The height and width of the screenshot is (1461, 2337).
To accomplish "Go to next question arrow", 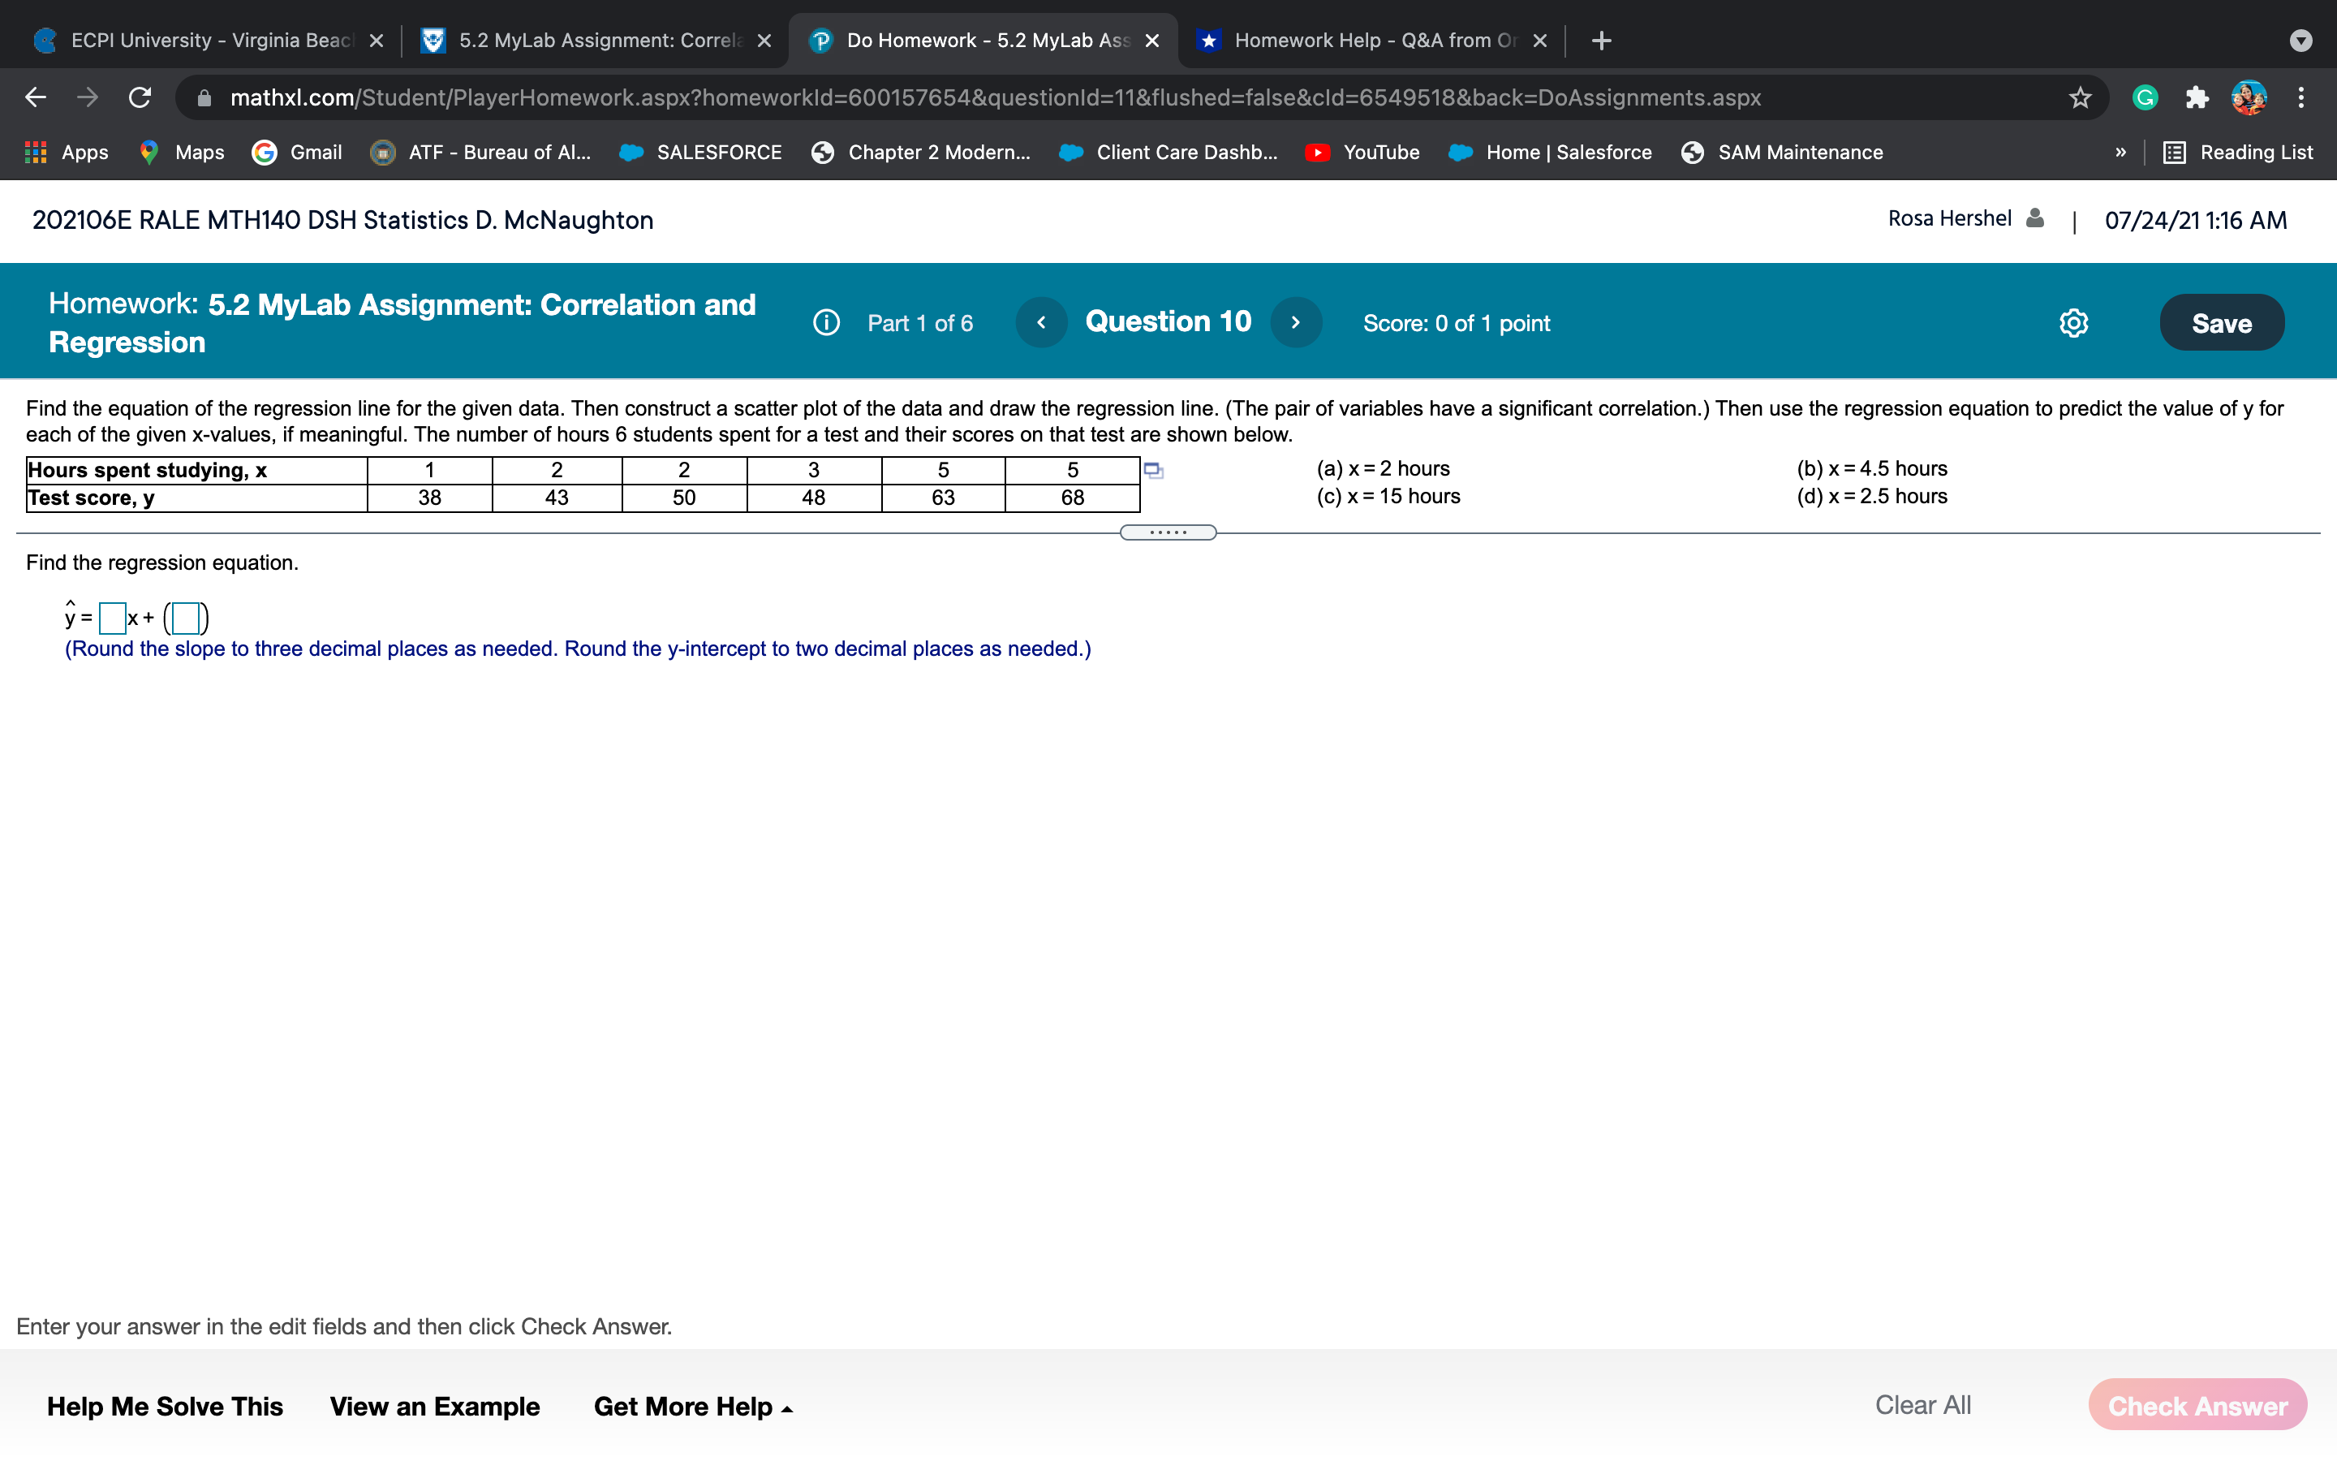I will point(1296,323).
